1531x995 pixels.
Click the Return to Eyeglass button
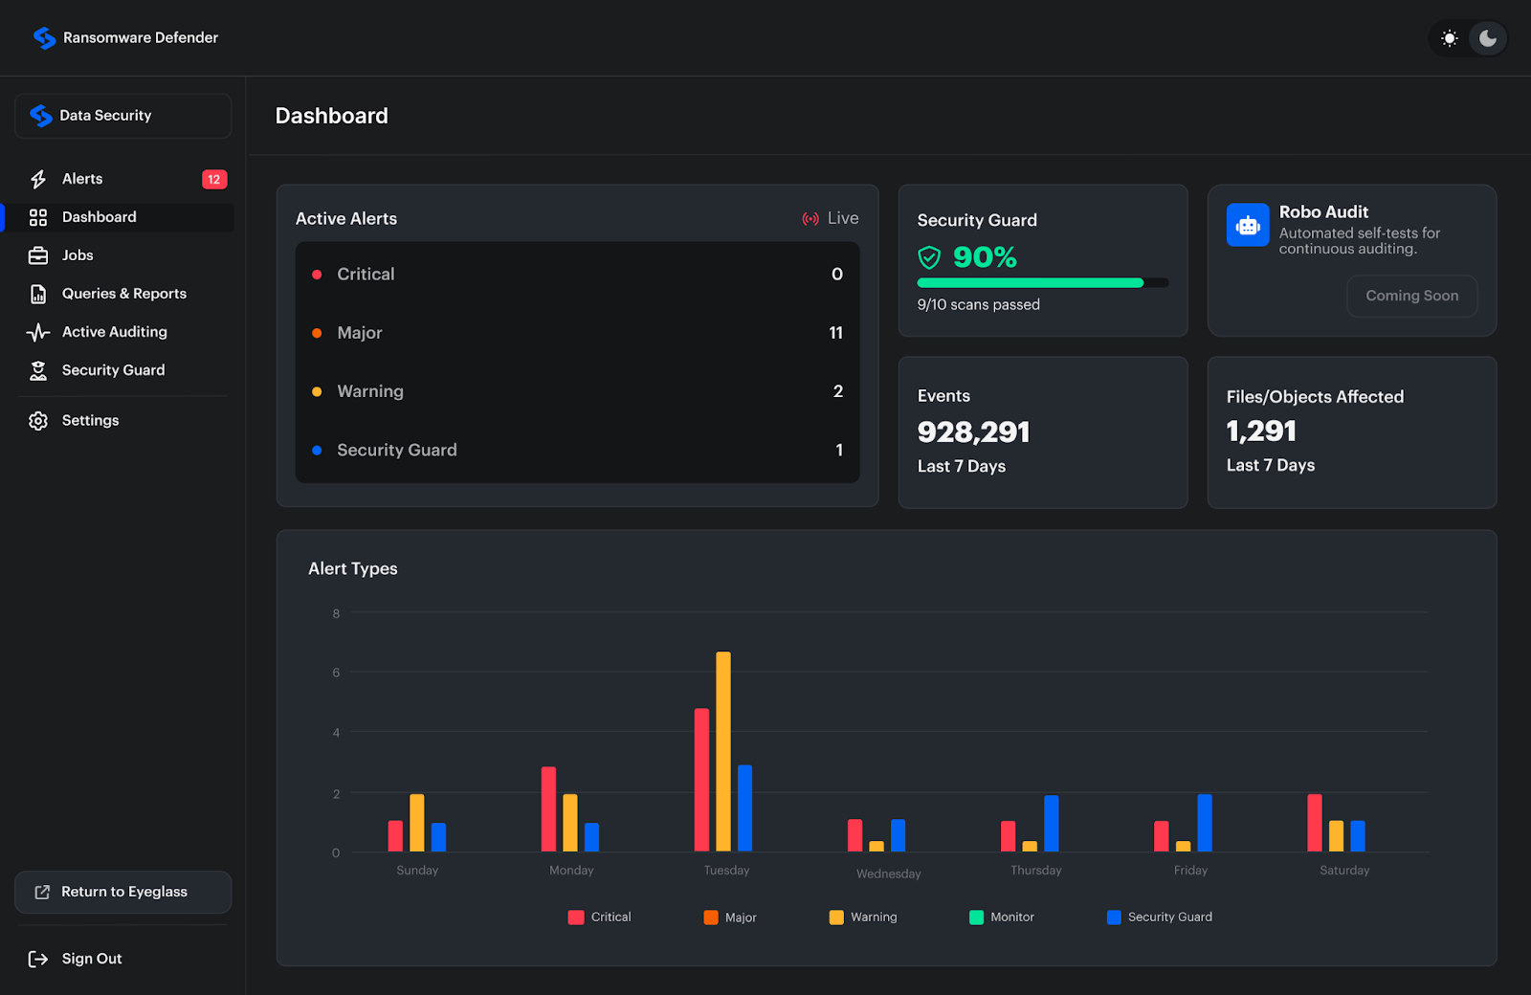[x=122, y=892]
